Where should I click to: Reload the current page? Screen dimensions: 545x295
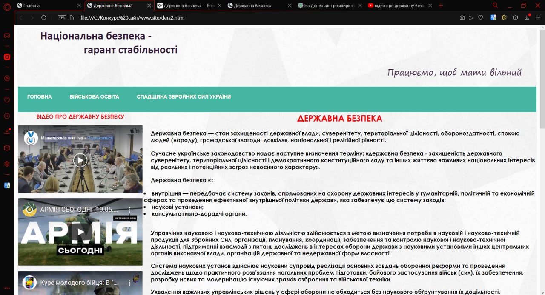pyautogui.click(x=43, y=17)
